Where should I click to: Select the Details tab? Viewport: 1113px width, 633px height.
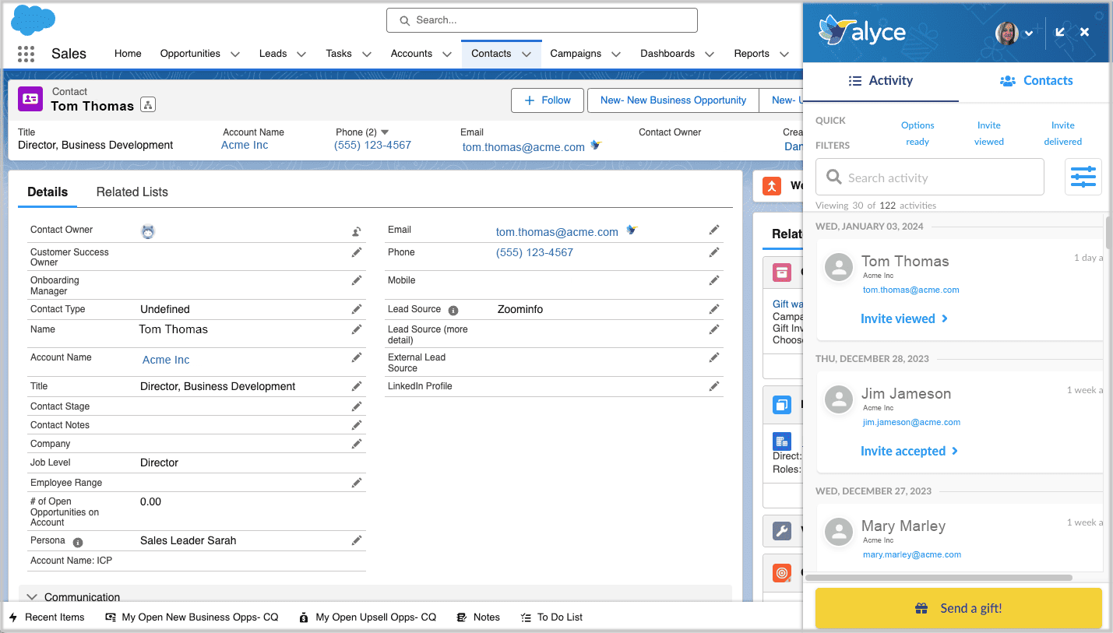48,192
